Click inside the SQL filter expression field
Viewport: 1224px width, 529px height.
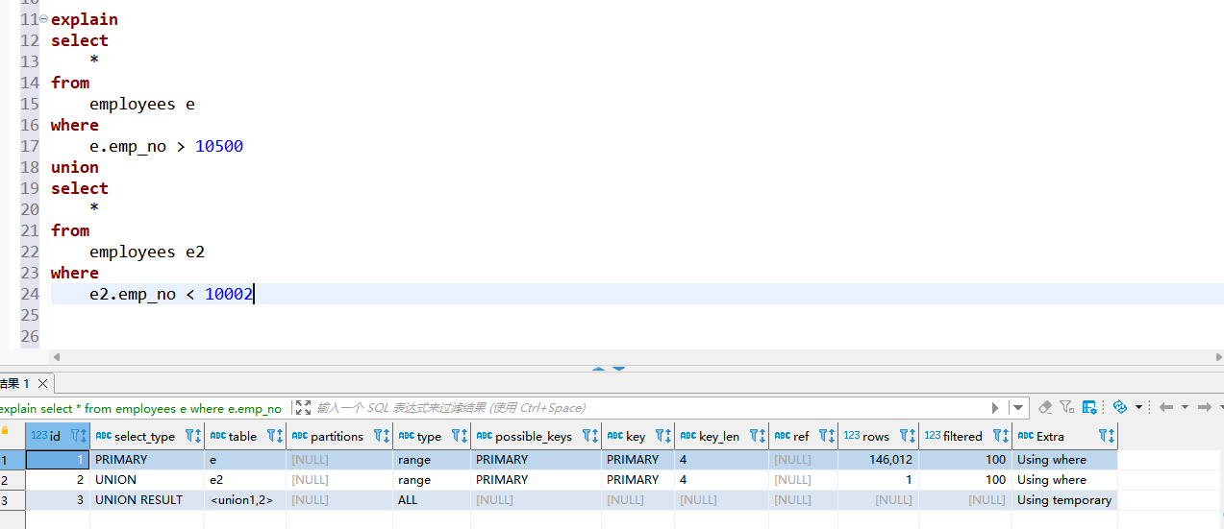click(651, 408)
